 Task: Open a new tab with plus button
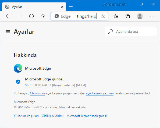click(x=71, y=7)
